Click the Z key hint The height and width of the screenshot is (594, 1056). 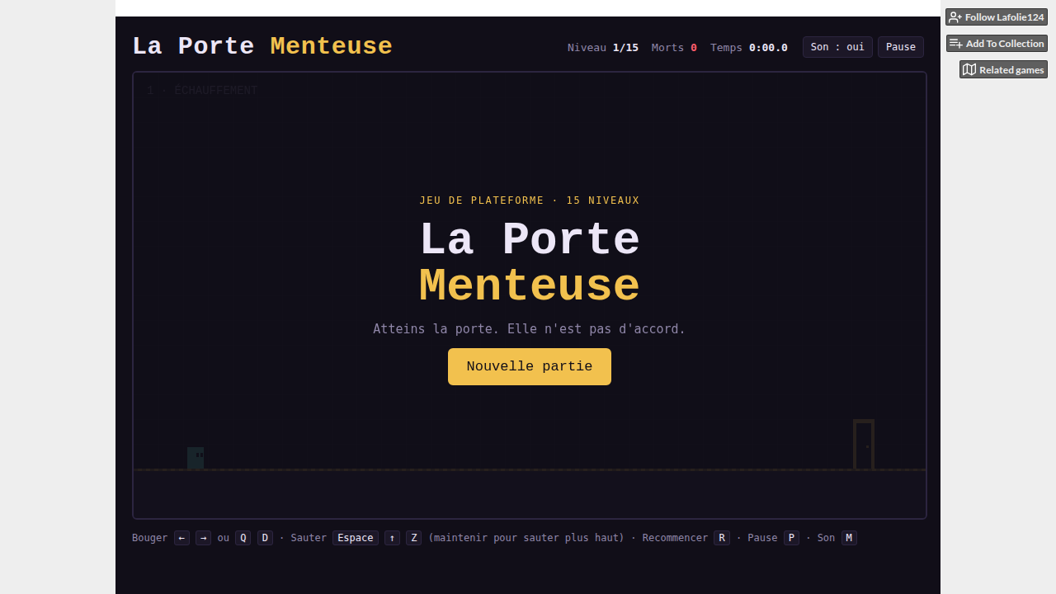click(x=414, y=538)
